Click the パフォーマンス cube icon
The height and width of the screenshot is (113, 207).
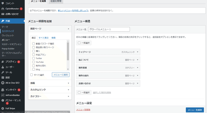(3, 100)
